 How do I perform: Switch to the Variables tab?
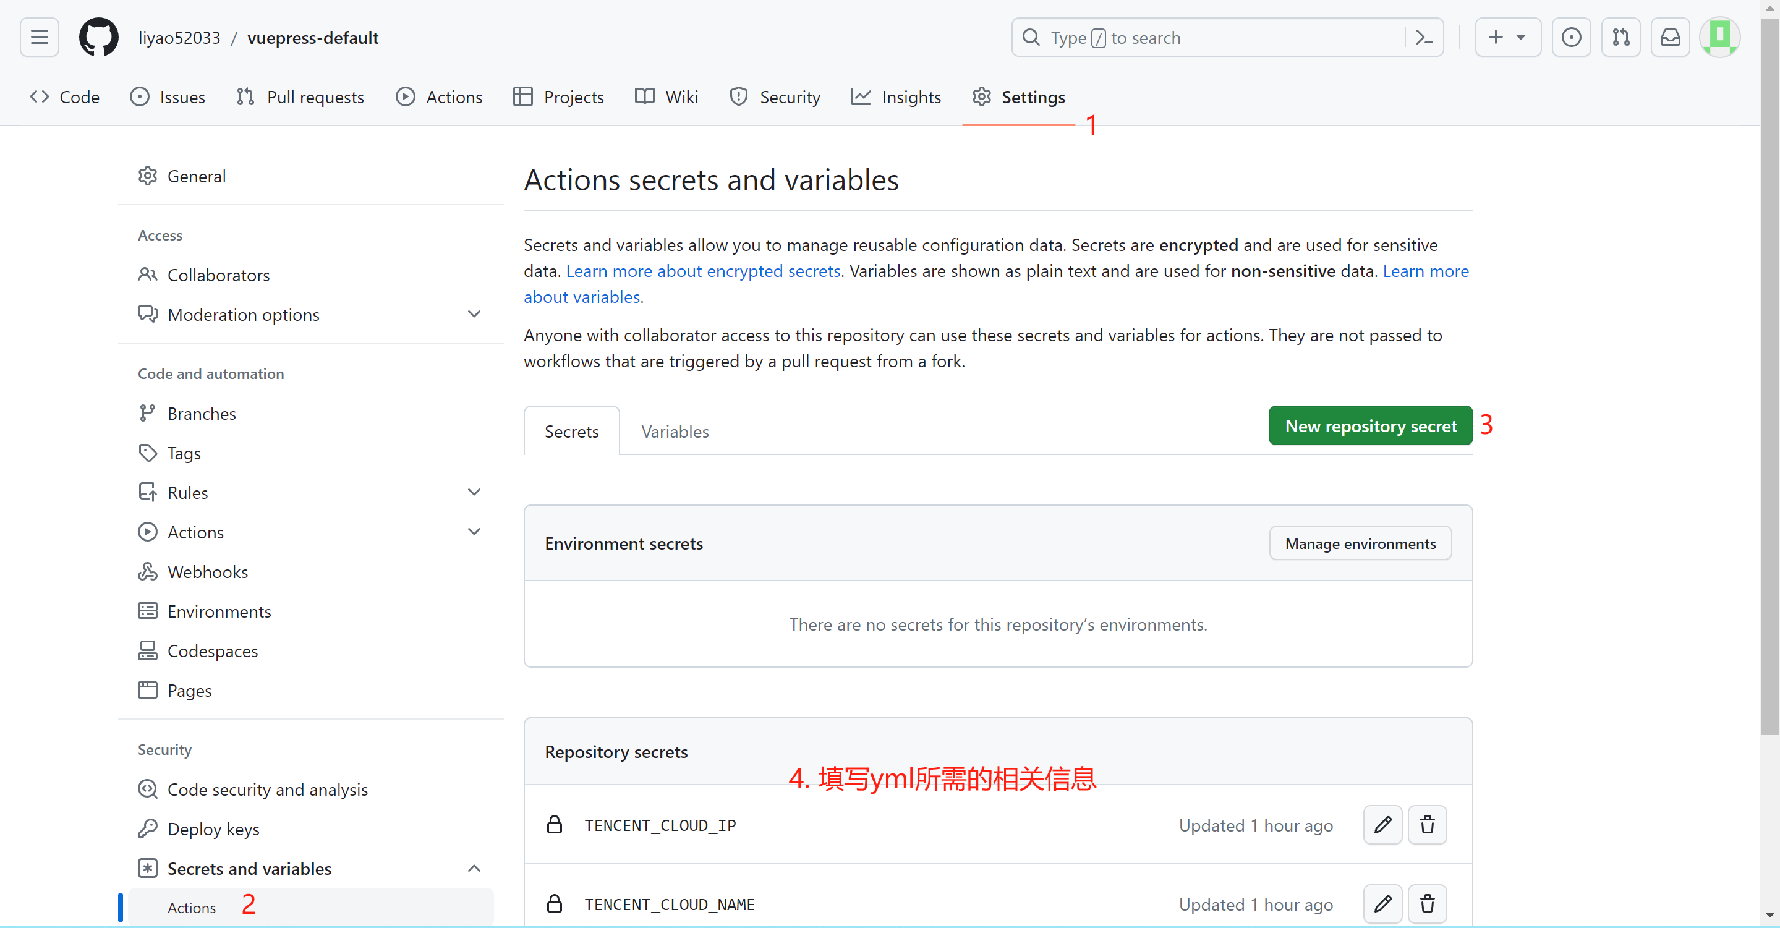(x=675, y=431)
